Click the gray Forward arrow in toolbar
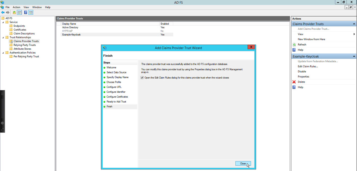Viewport: 357px width, 171px height. point(8,12)
